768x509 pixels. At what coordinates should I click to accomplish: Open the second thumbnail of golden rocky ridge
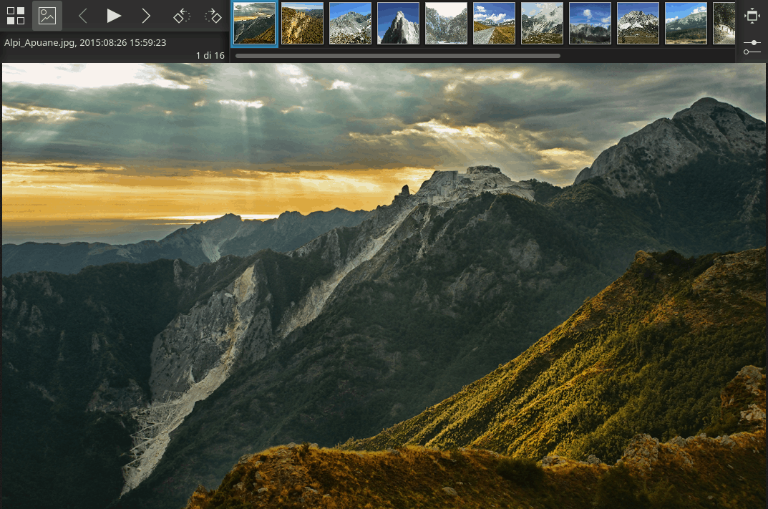tap(302, 23)
